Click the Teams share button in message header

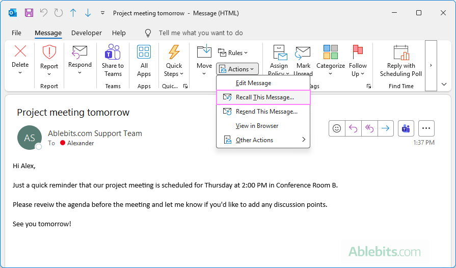pyautogui.click(x=406, y=128)
